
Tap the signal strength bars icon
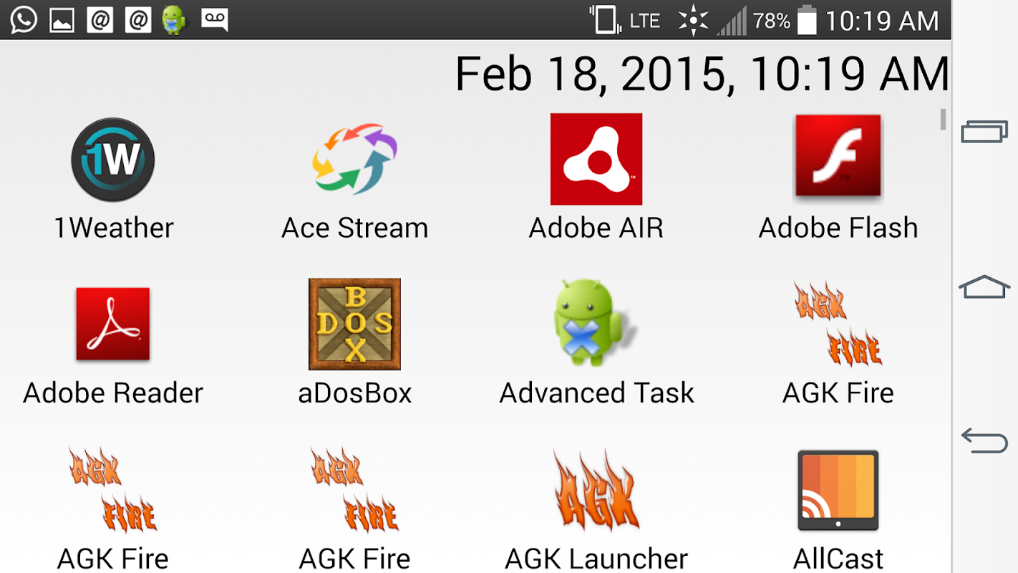click(x=732, y=21)
